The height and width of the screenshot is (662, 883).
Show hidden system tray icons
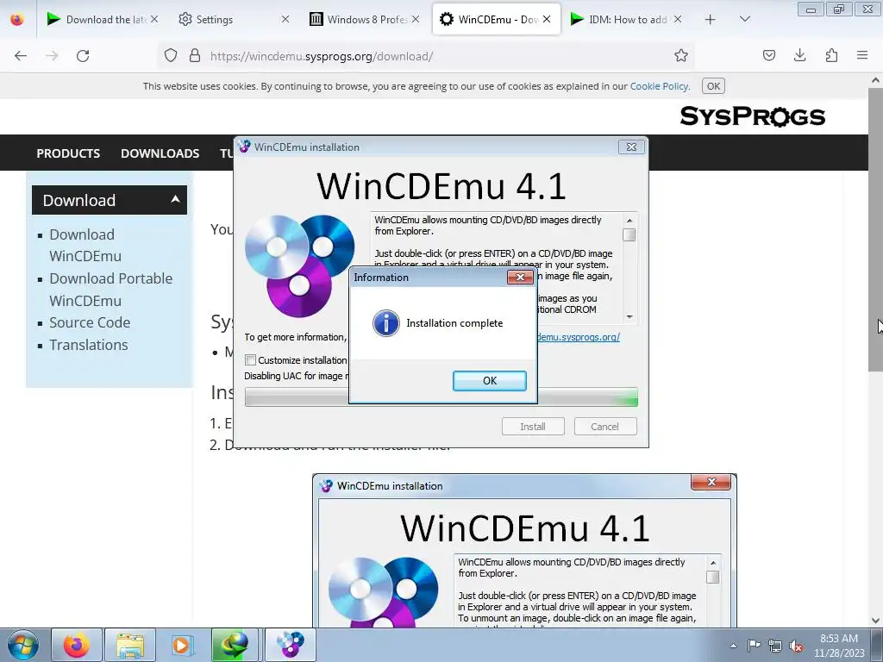click(733, 646)
